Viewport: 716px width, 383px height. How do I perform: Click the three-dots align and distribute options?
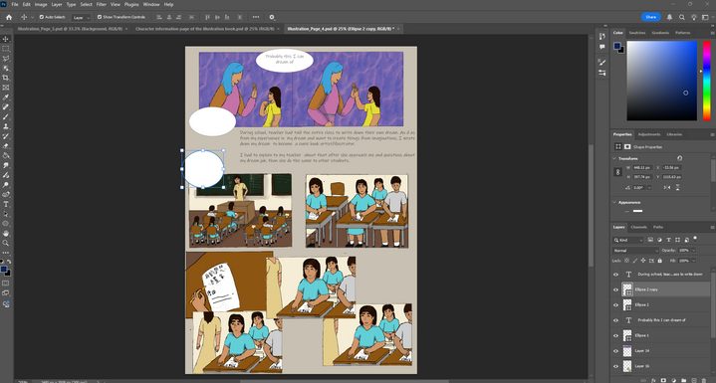coord(256,17)
